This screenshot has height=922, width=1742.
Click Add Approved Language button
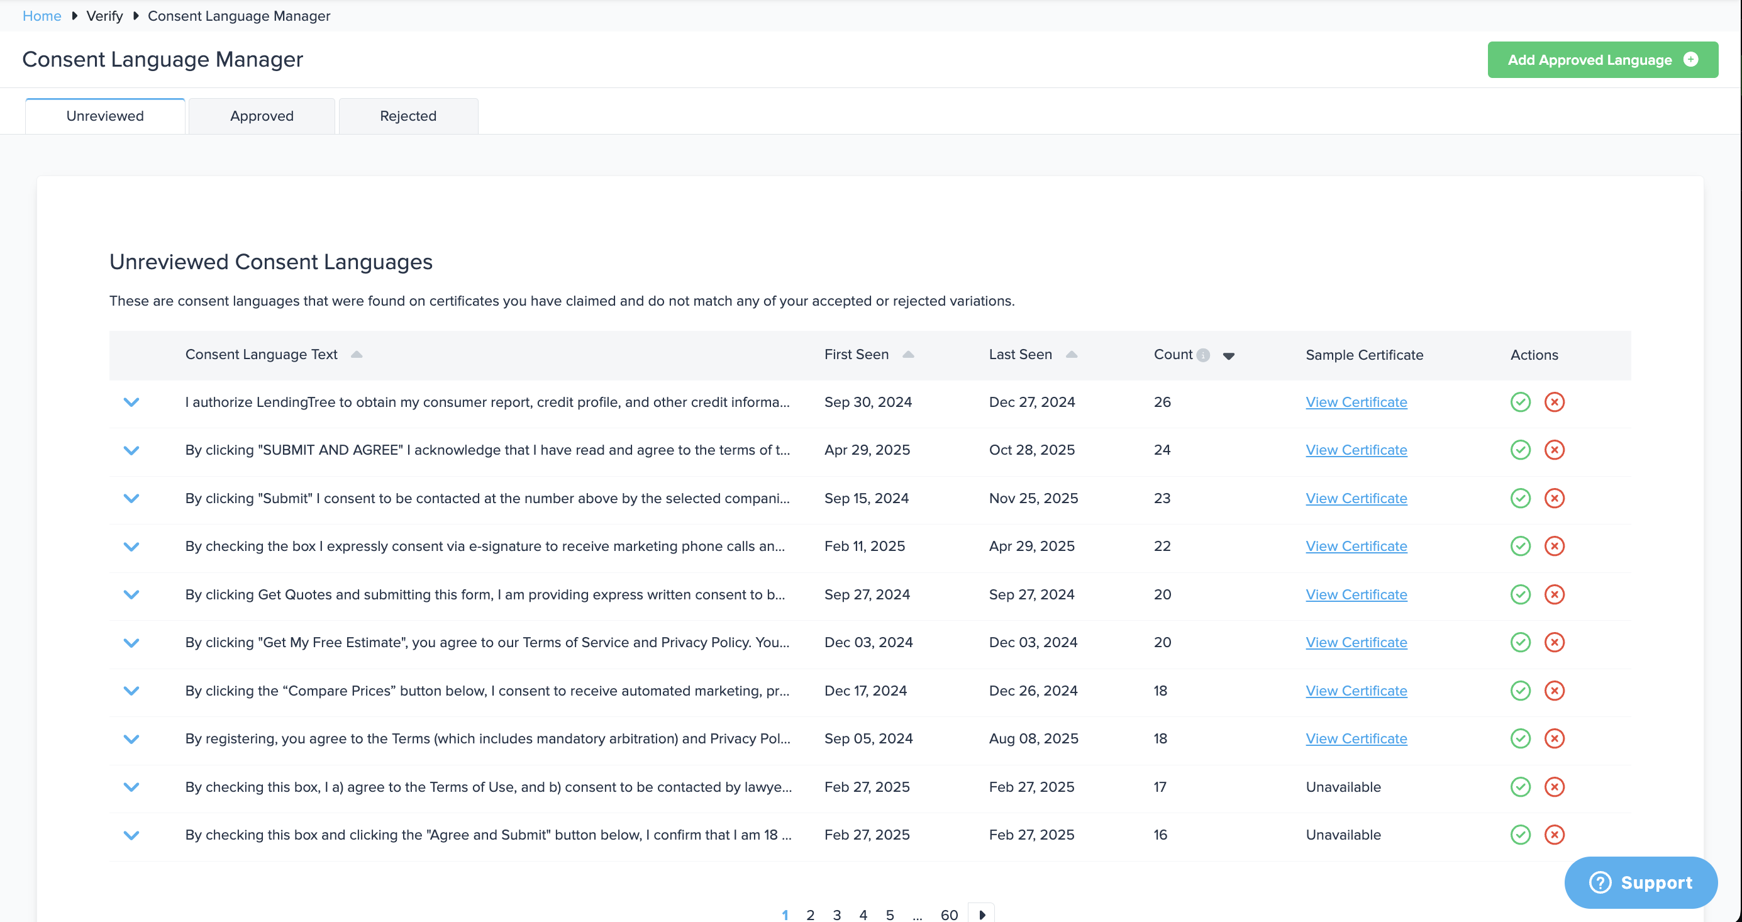tap(1602, 60)
